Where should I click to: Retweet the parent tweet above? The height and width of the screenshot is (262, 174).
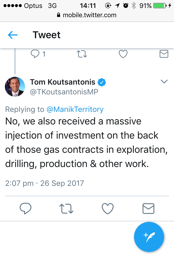point(82,54)
